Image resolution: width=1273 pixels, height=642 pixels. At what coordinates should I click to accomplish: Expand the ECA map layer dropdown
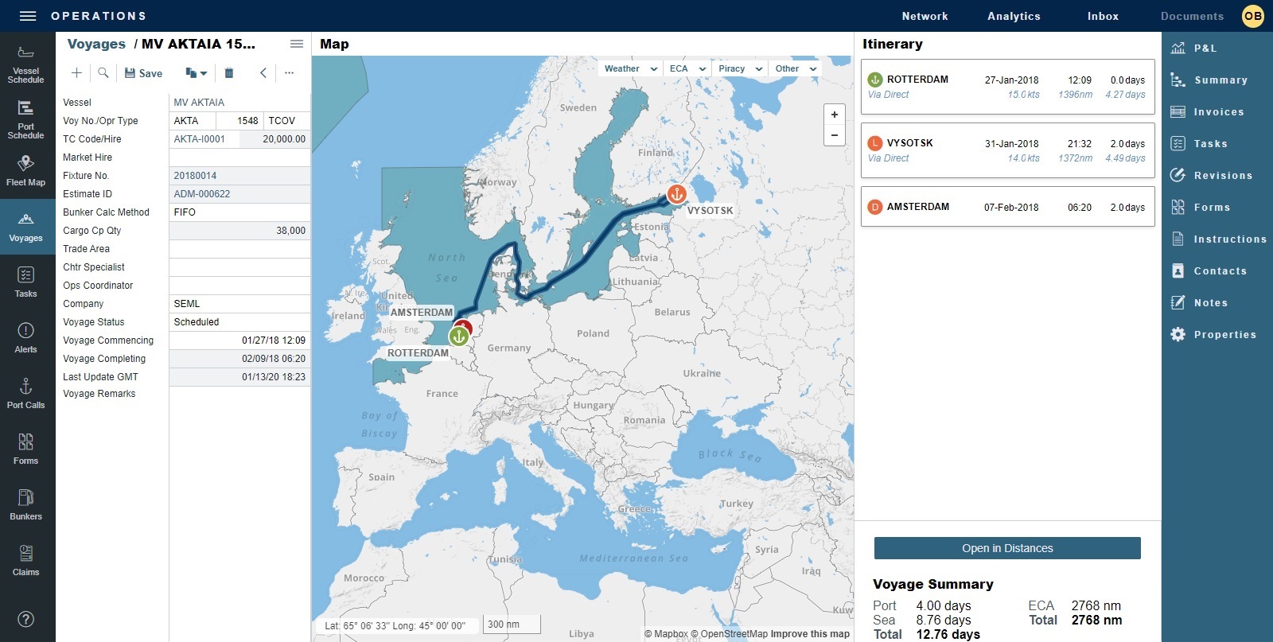(687, 69)
